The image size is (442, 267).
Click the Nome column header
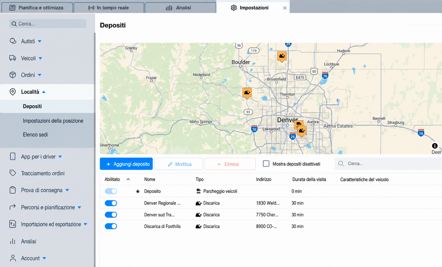pyautogui.click(x=150, y=179)
